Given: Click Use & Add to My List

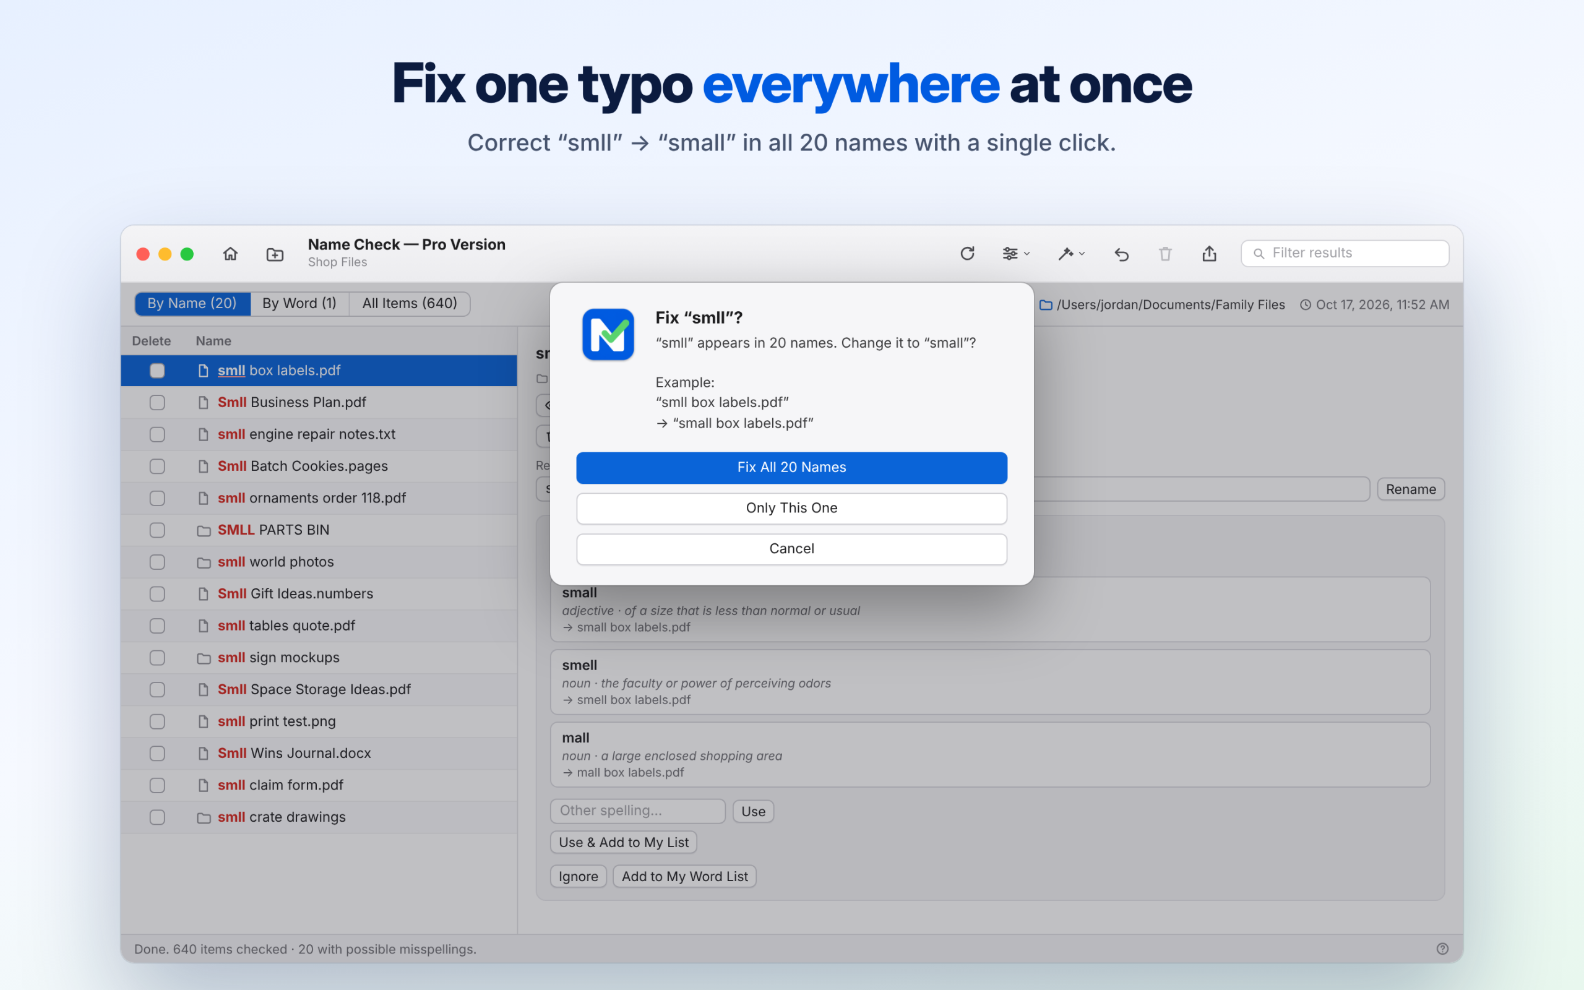Looking at the screenshot, I should [x=623, y=843].
